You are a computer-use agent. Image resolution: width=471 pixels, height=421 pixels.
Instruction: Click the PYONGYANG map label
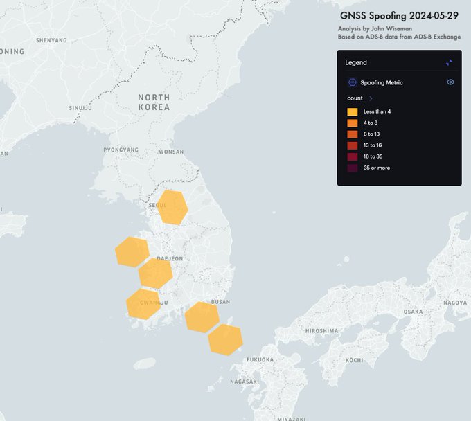pyautogui.click(x=121, y=150)
